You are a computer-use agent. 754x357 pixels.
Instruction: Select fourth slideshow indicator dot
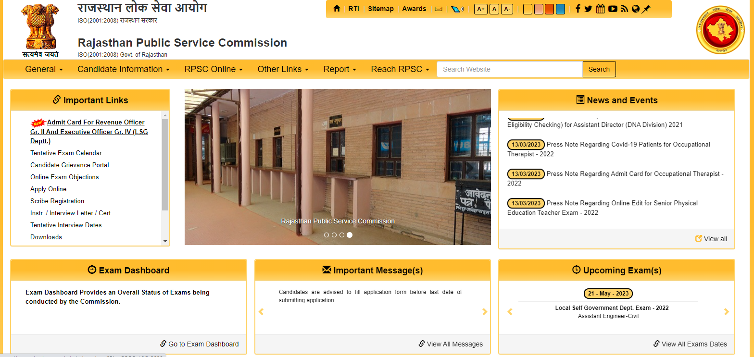(x=350, y=235)
